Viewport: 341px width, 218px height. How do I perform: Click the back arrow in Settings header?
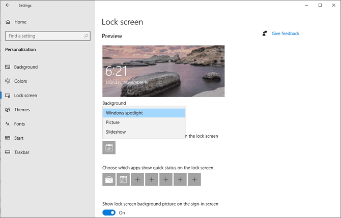click(x=8, y=6)
